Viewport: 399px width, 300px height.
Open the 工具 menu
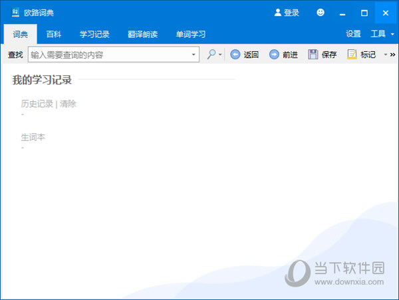pyautogui.click(x=378, y=33)
